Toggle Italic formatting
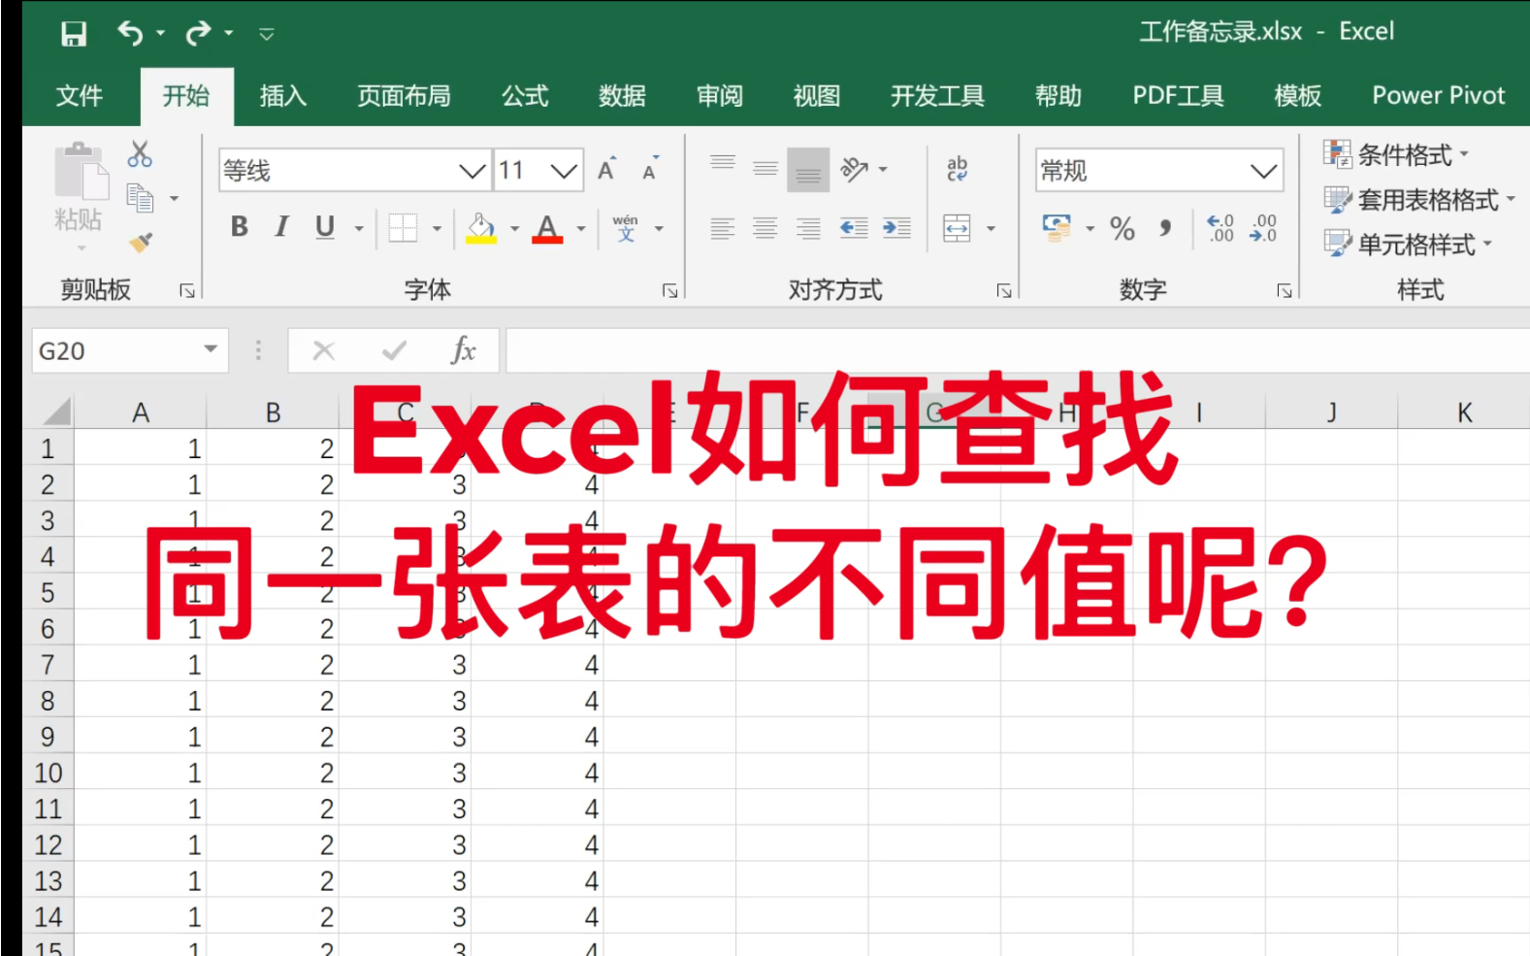Image resolution: width=1530 pixels, height=956 pixels. tap(281, 227)
